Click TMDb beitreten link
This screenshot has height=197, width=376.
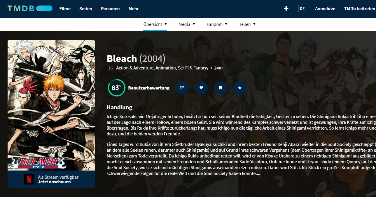(360, 9)
